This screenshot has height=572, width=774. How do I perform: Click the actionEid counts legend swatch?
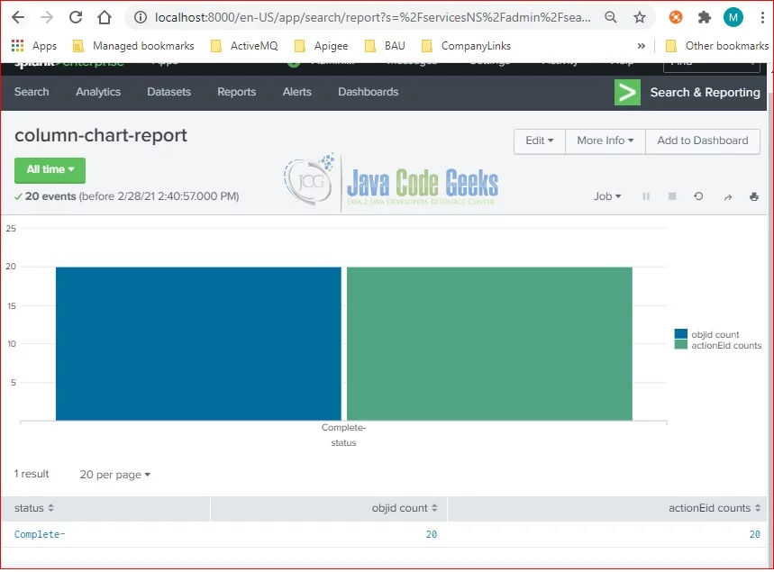click(680, 345)
